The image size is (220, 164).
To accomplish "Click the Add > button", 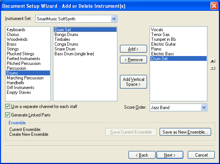I will click(133, 49).
